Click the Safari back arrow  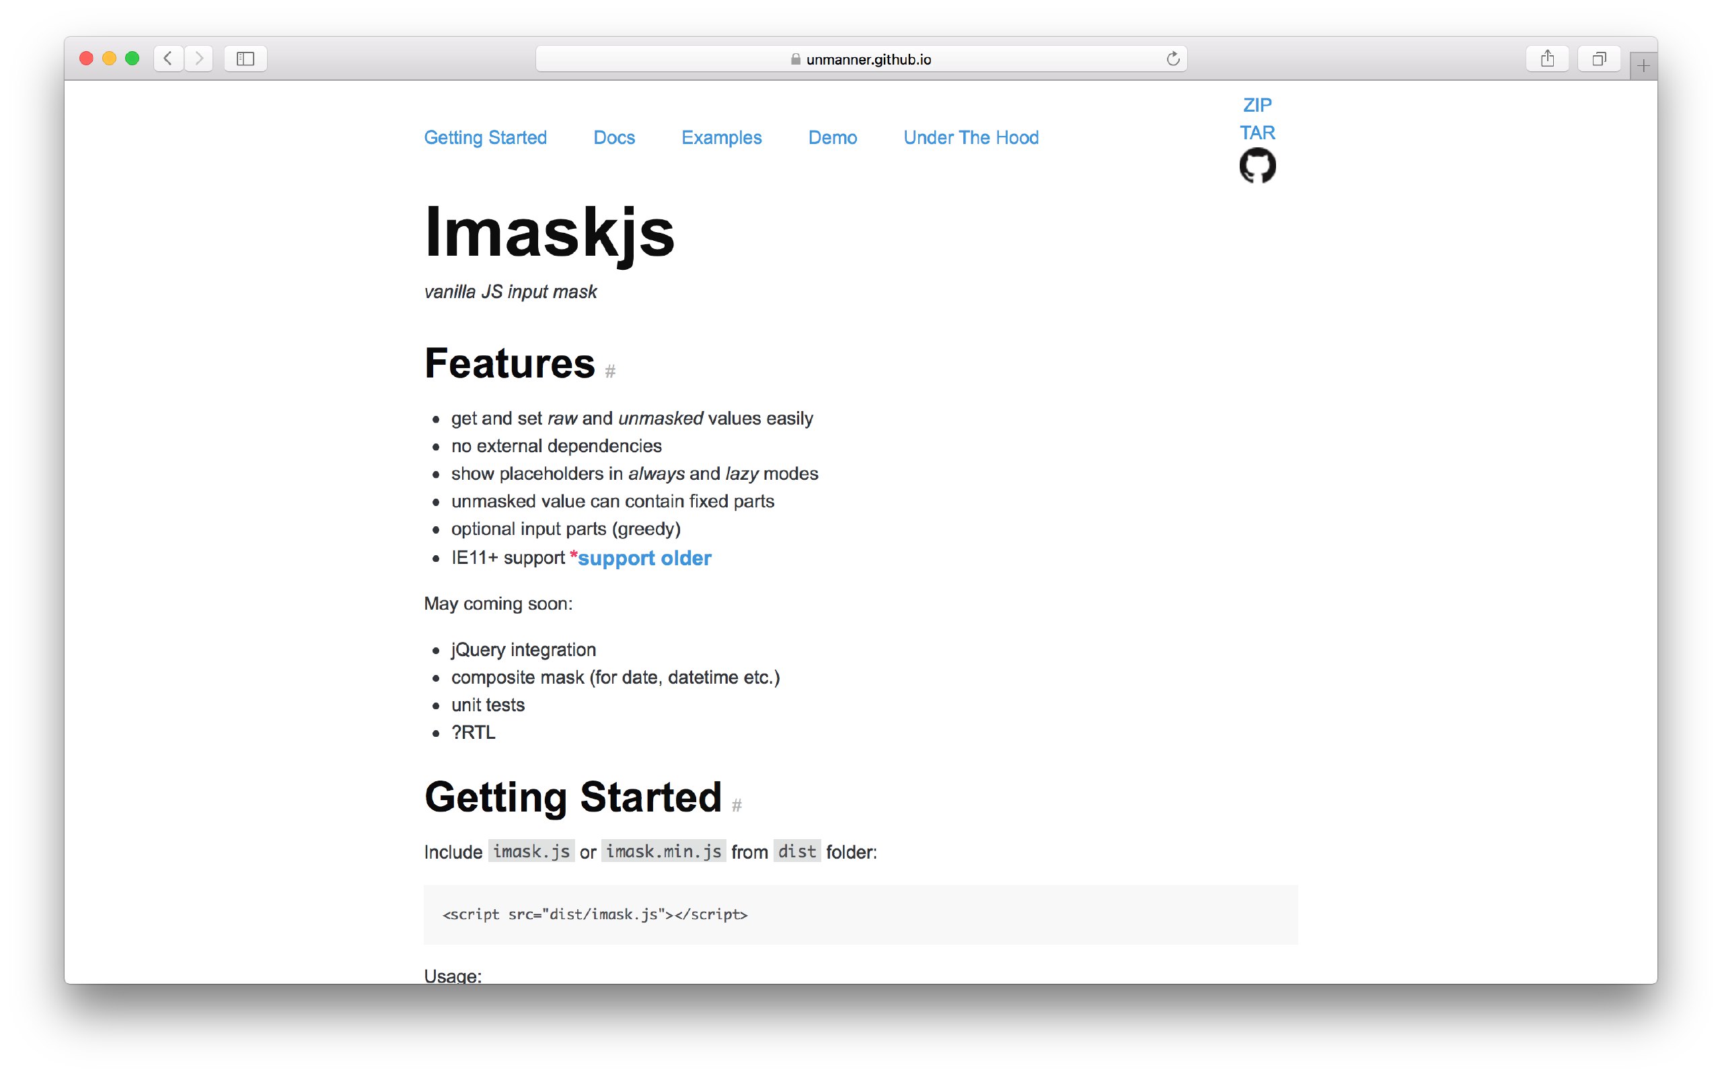[168, 59]
